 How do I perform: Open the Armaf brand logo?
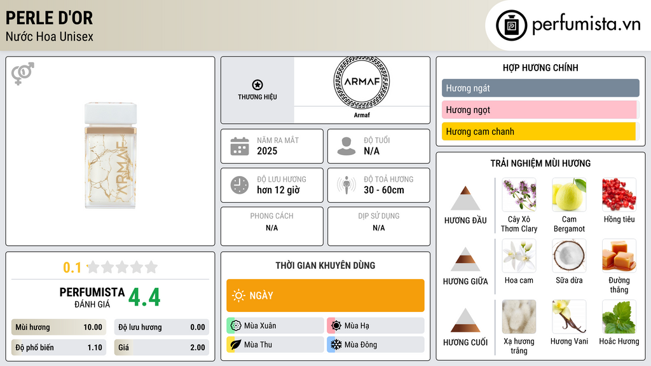(x=361, y=82)
